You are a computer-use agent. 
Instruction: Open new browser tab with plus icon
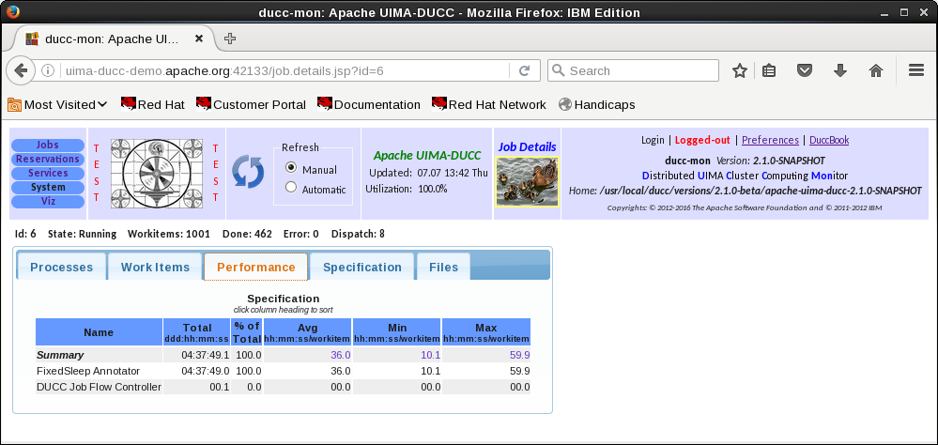pos(230,38)
